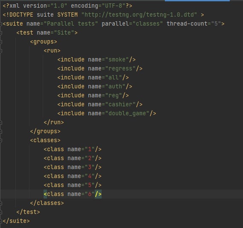Click the include name "regress" value
The image size is (243, 228).
(120, 68)
